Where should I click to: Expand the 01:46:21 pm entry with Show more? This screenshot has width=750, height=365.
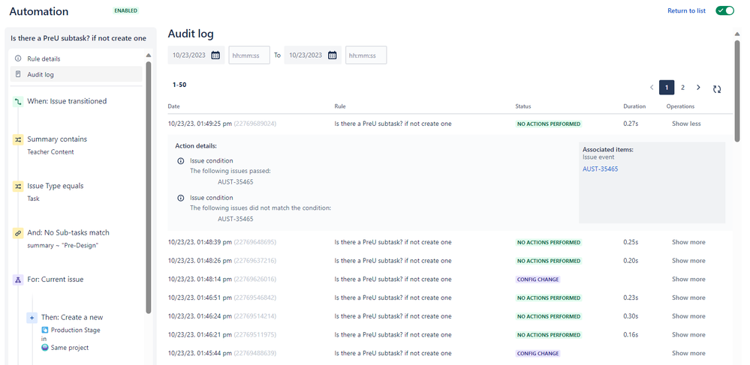click(x=688, y=335)
